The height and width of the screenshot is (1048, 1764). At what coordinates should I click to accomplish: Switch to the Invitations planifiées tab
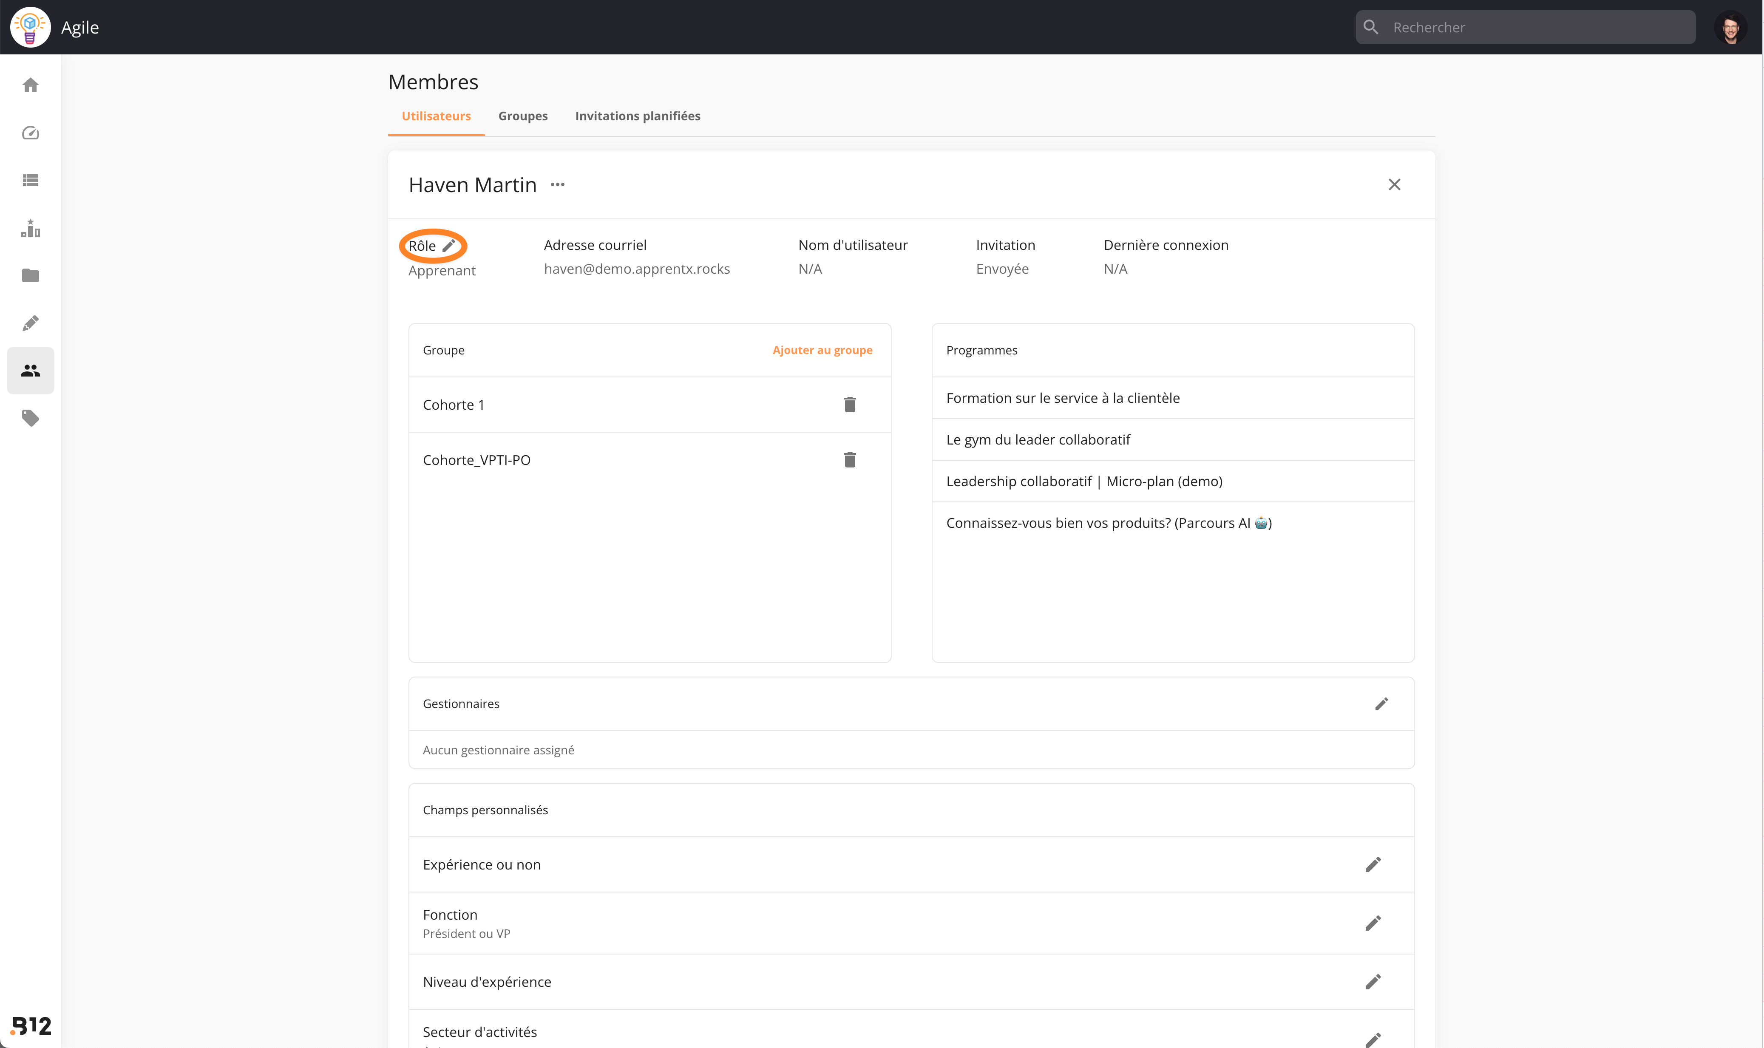coord(638,116)
